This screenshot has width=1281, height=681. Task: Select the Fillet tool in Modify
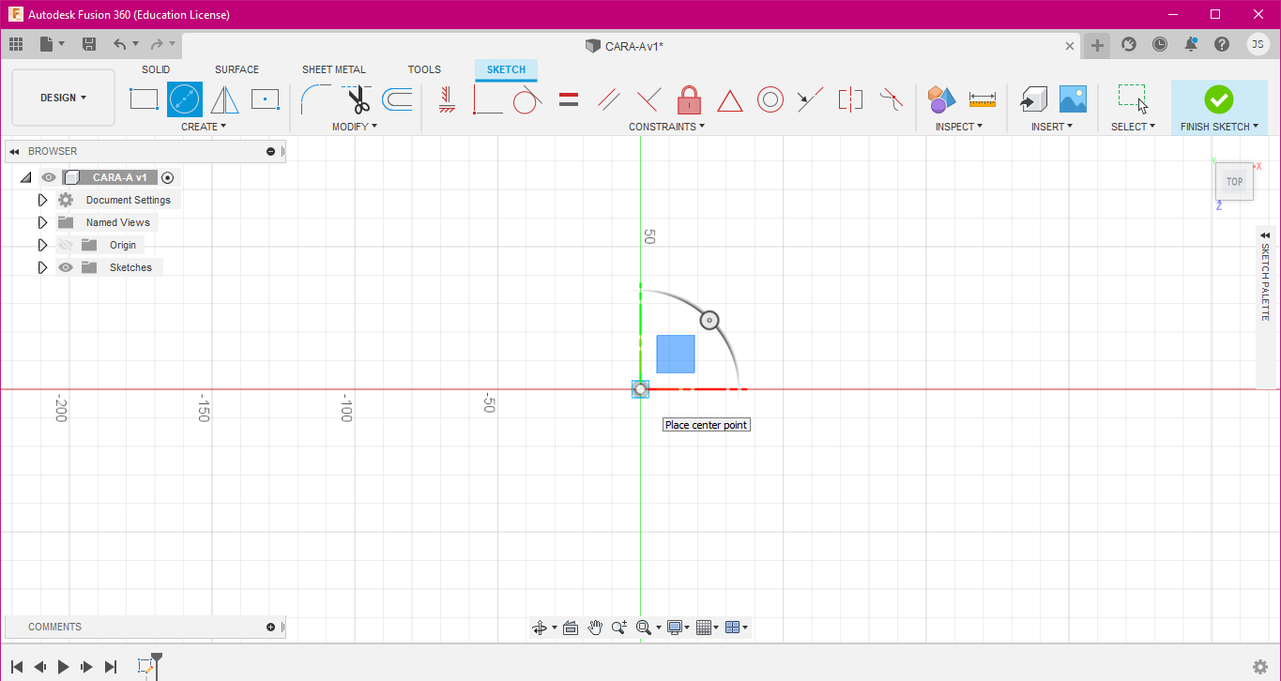[315, 98]
